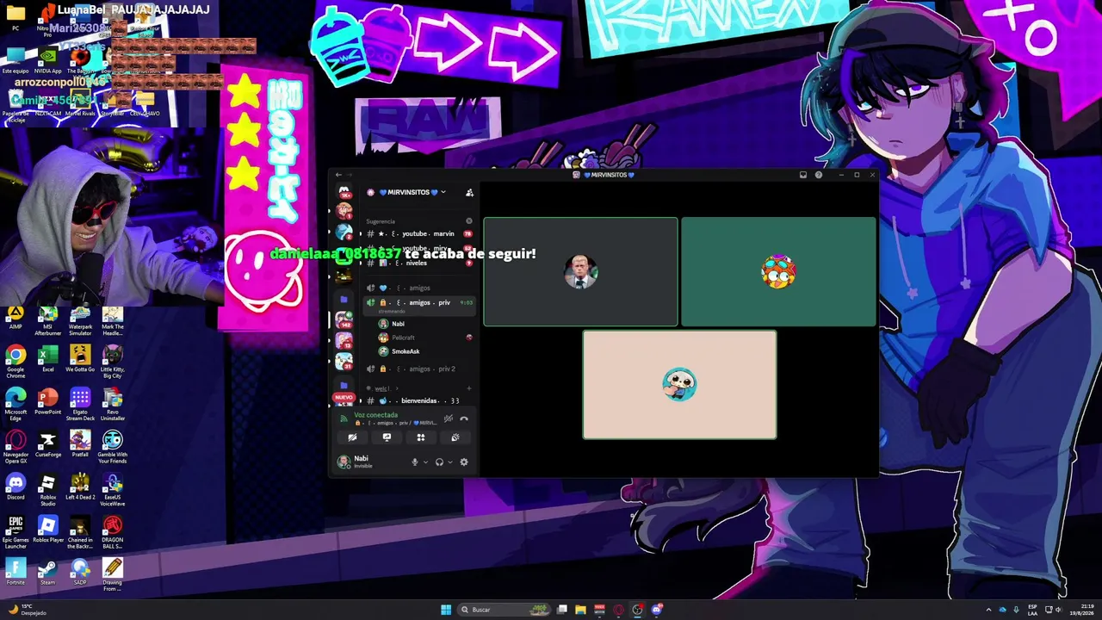Viewport: 1102px width, 620px height.
Task: Open the server folder above the 142 badge
Action: click(344, 299)
